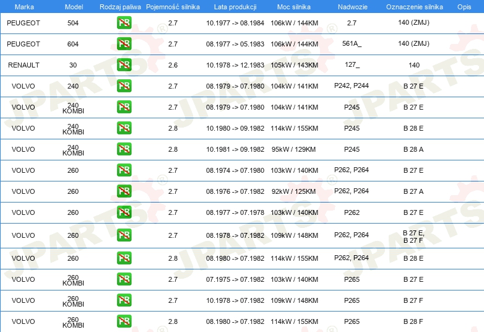Click the Nadwozie column header
484x332 pixels.
(353, 7)
